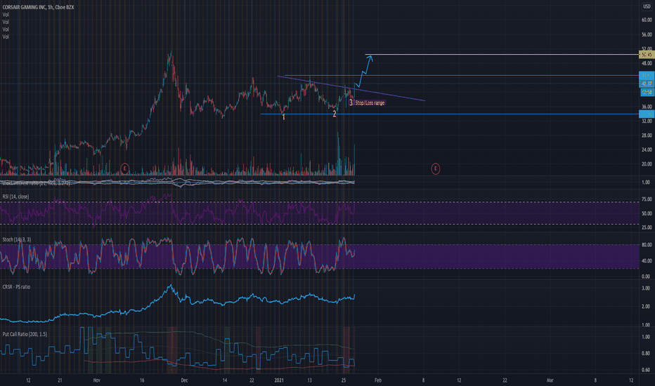The width and height of the screenshot is (655, 386).
Task: Click the 28.00 price axis value
Action: click(x=647, y=135)
